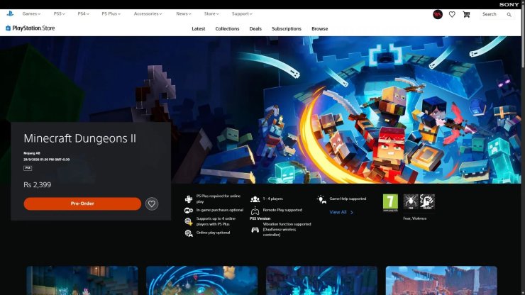Go to the Latest tab

[x=198, y=29]
